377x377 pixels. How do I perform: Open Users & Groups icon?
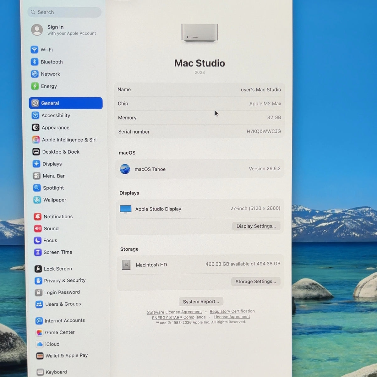[39, 304]
